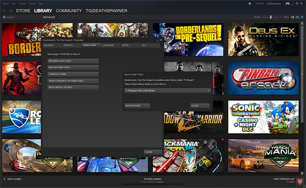This screenshot has width=306, height=188.
Task: Minimize the Properties dialog
Action: (x=157, y=40)
